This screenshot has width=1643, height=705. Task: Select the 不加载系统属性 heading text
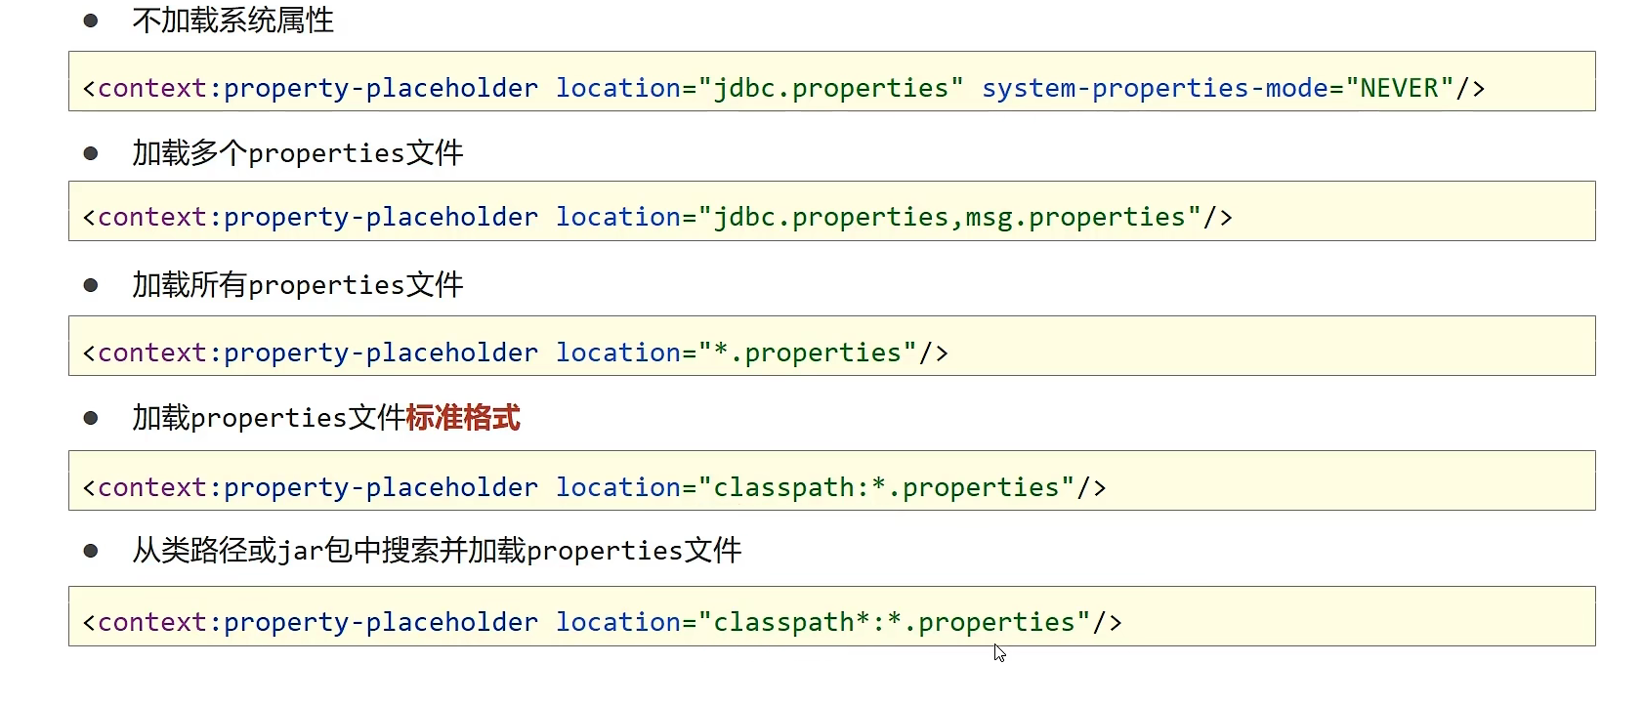[x=232, y=21]
